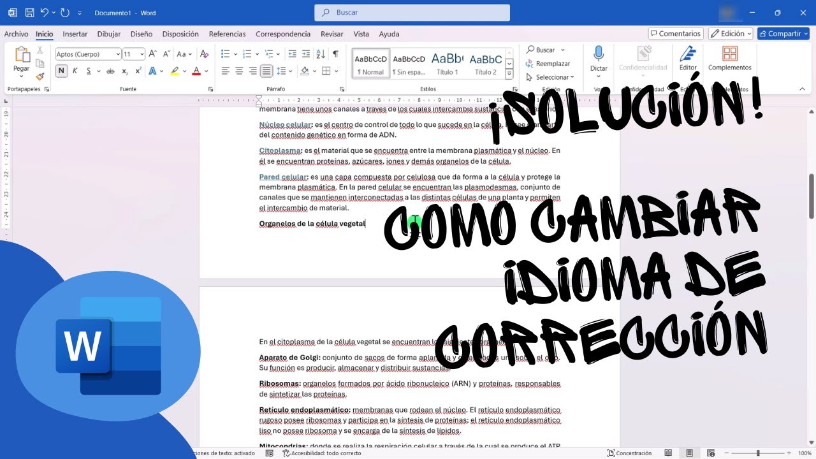
Task: Apply the Título 1 style
Action: 447,64
